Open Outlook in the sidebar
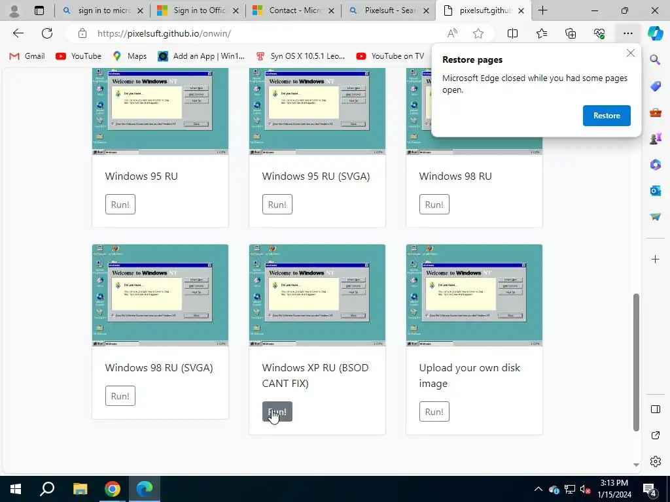Viewport: 670px width, 502px height. point(655,190)
